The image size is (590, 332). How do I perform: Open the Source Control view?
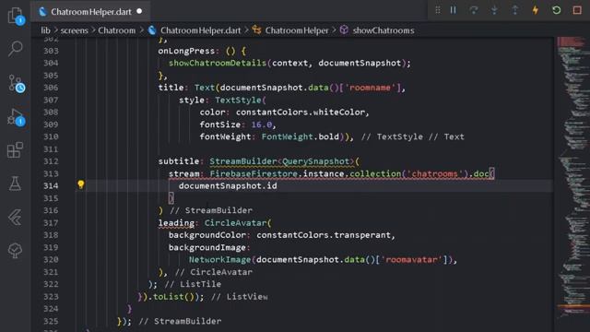point(16,83)
